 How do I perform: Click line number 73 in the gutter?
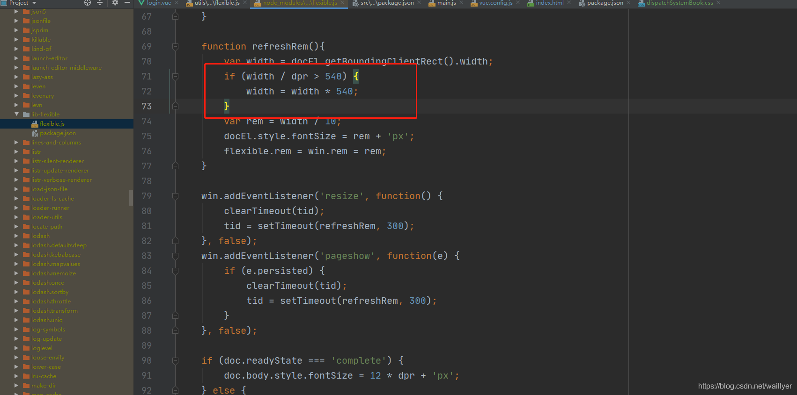147,106
